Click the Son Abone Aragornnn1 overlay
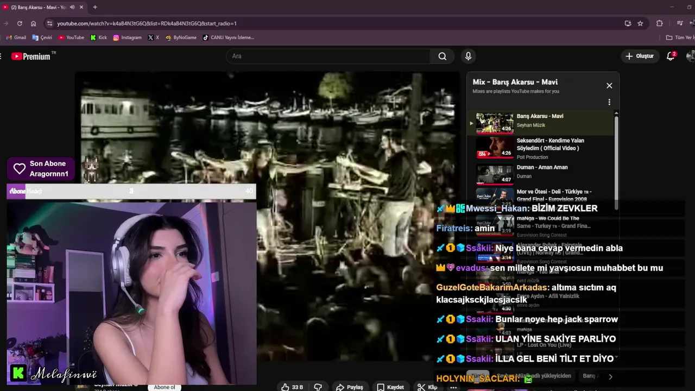This screenshot has height=391, width=695. 41,168
